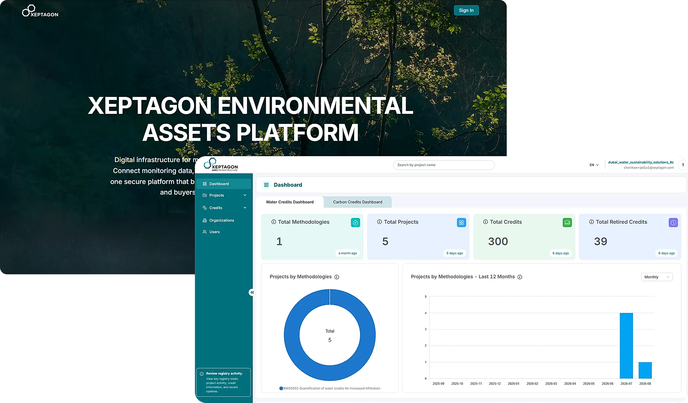
Task: Click the info icon beside Total Projects
Action: click(380, 222)
